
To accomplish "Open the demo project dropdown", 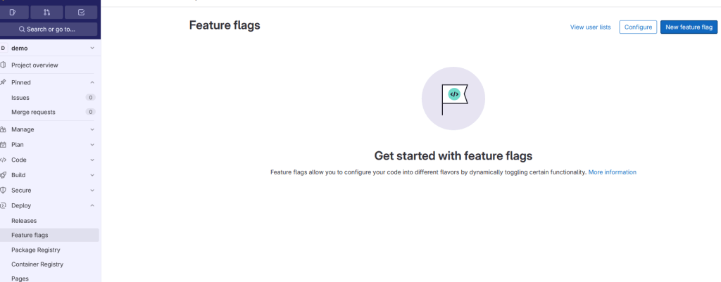I will tap(92, 48).
